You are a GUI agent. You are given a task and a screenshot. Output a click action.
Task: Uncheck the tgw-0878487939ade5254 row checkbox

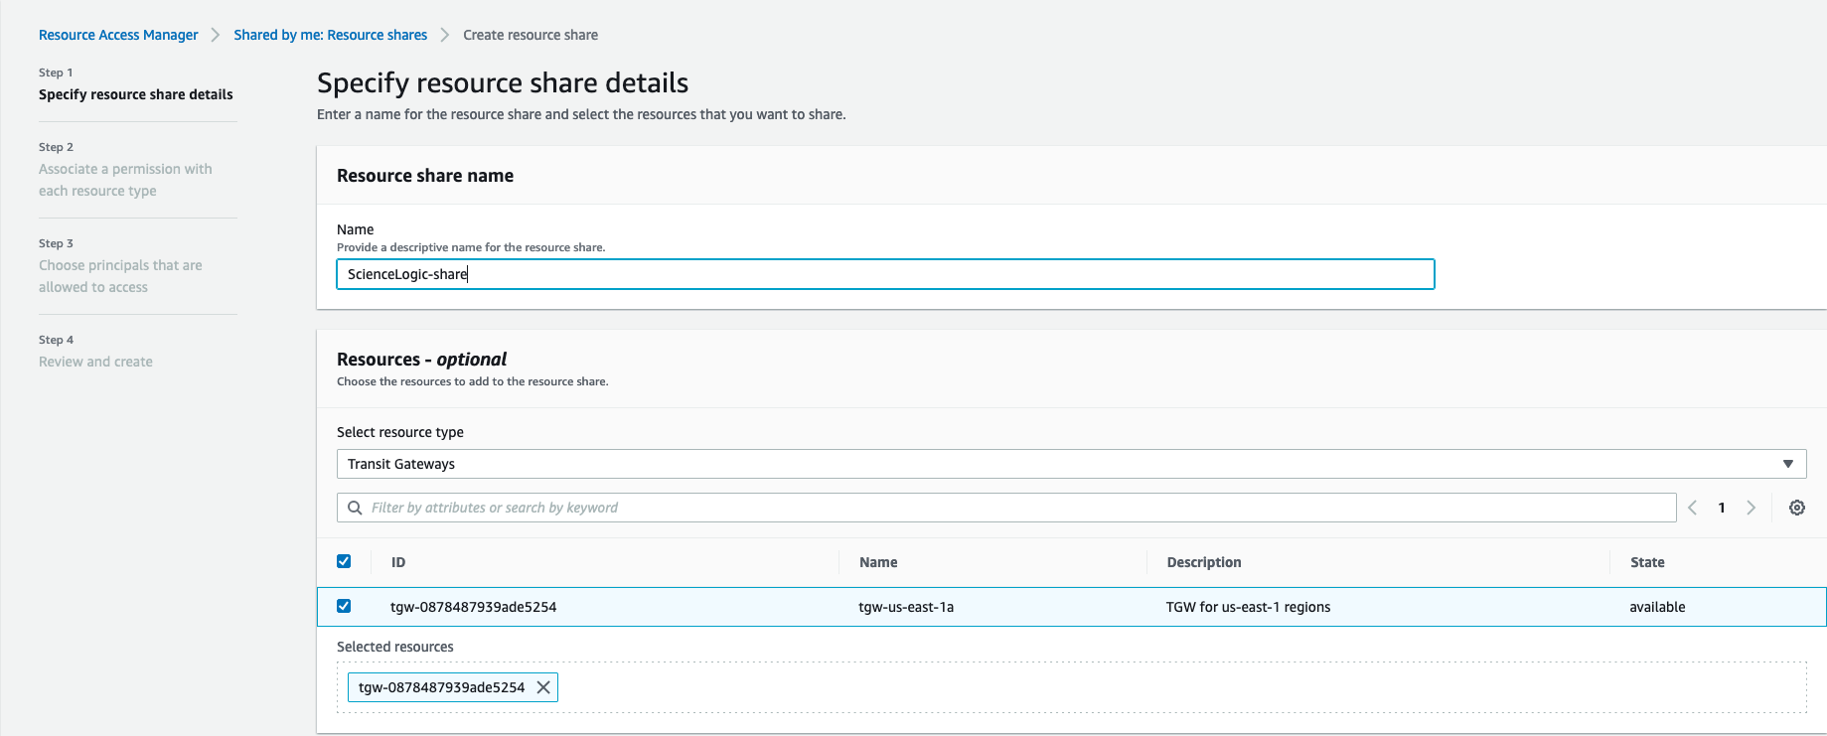point(344,606)
